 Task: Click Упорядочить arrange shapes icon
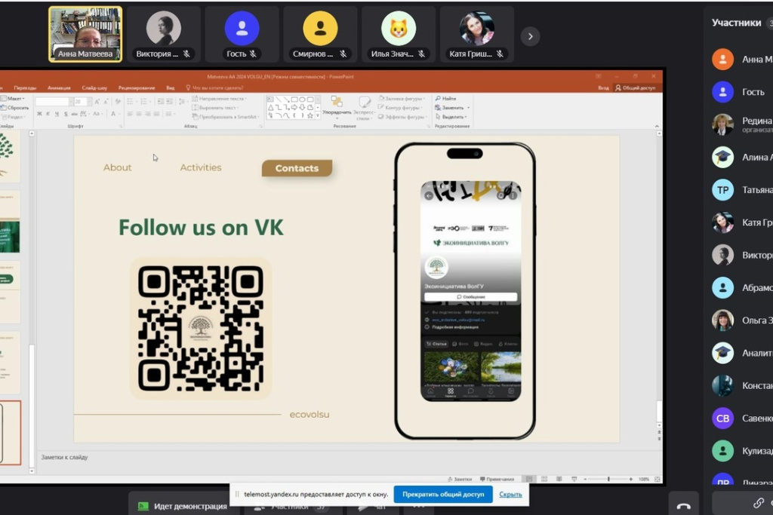click(337, 107)
